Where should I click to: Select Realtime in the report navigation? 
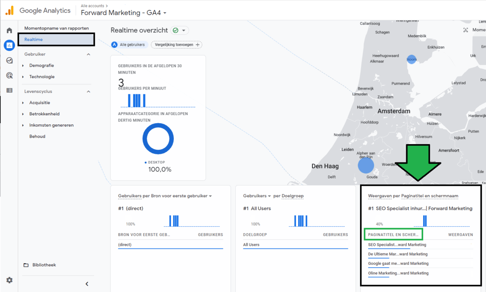click(35, 39)
